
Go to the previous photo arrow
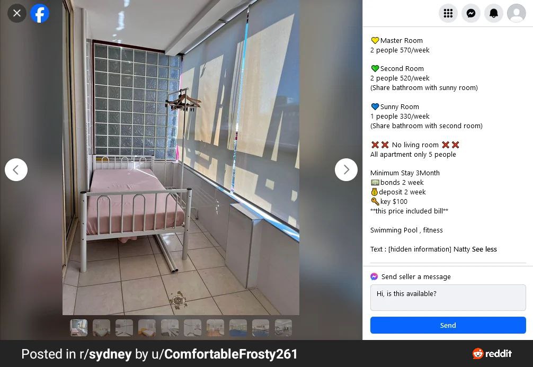[16, 169]
